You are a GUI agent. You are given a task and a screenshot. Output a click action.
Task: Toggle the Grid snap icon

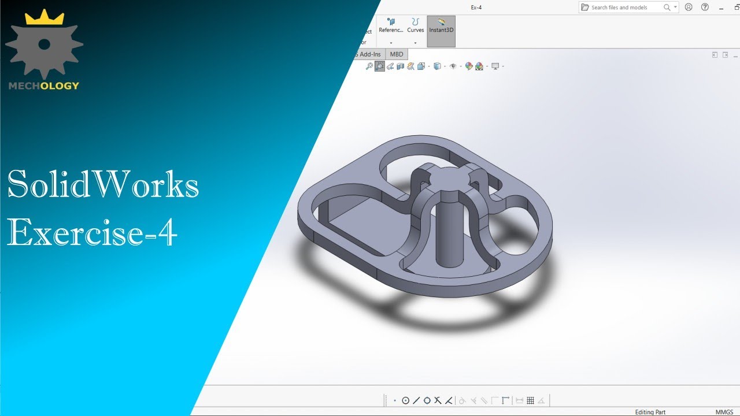point(530,400)
